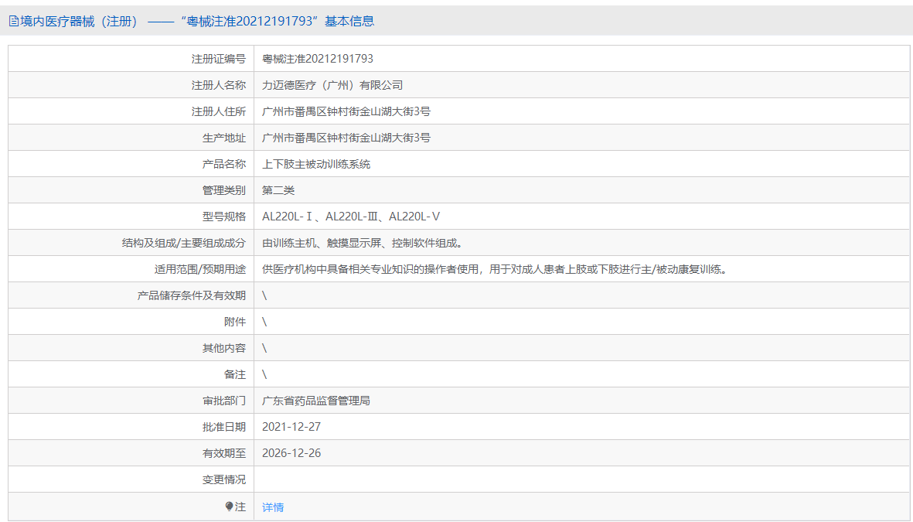Click the page title 境内医疗器械（注册）基本信息

coord(197,22)
